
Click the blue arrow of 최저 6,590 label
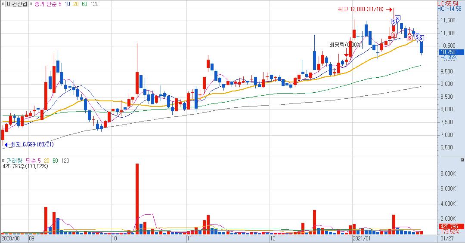pyautogui.click(x=7, y=145)
